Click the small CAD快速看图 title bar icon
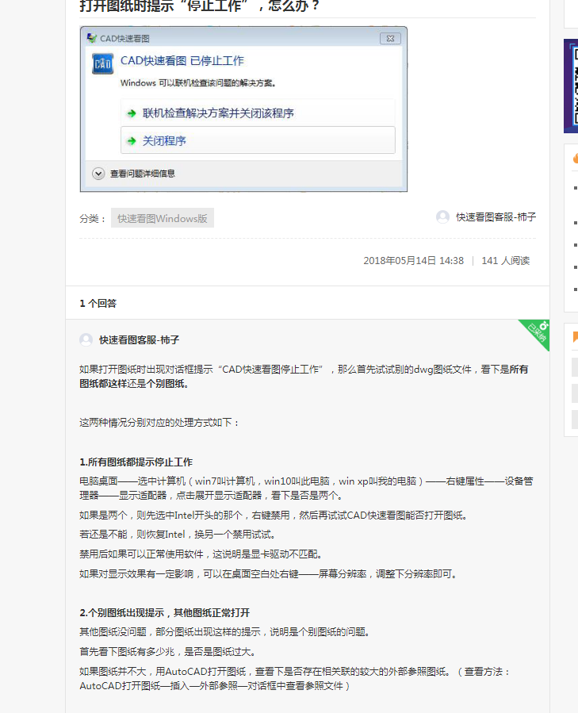The image size is (578, 713). 92,38
